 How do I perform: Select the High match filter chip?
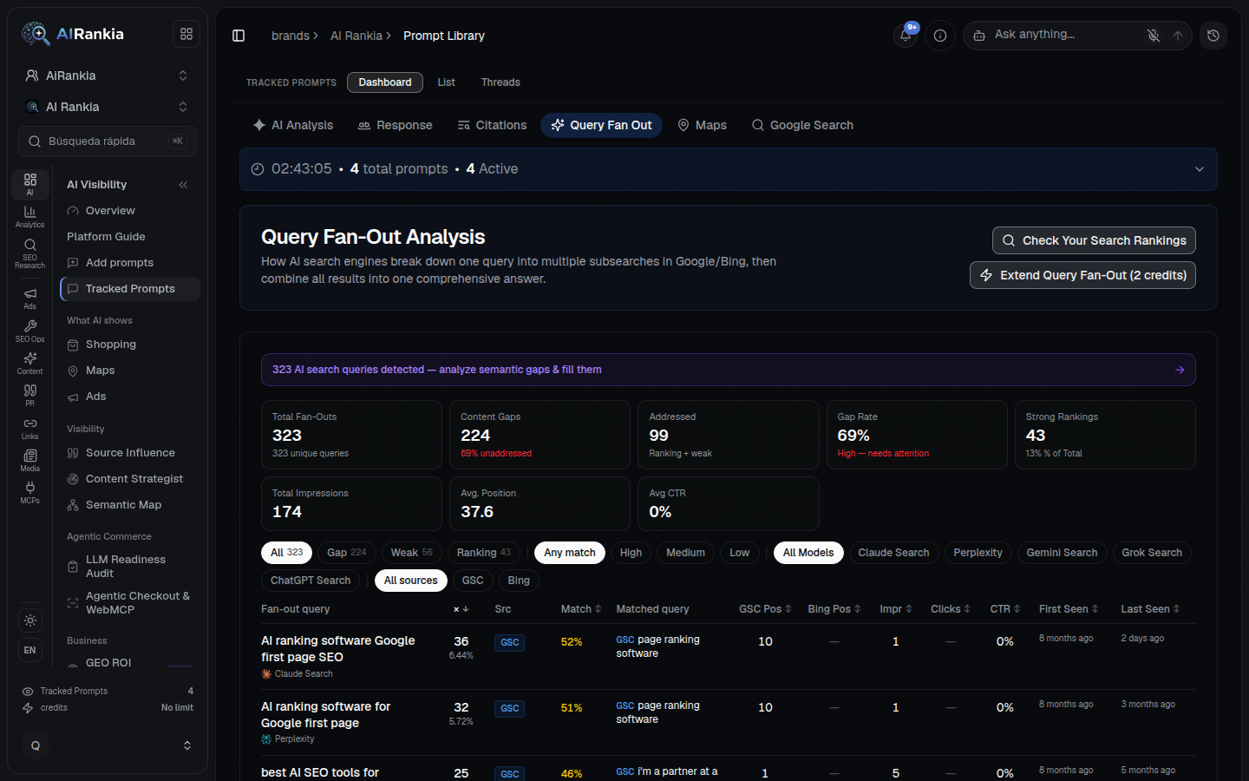click(631, 553)
